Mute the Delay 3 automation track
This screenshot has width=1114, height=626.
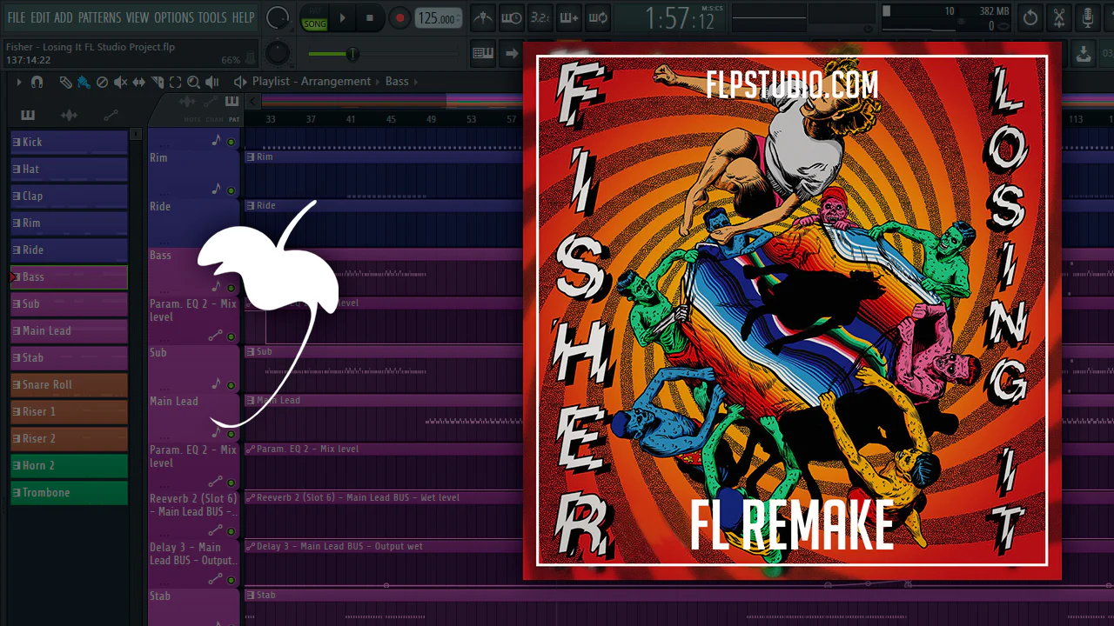click(231, 580)
